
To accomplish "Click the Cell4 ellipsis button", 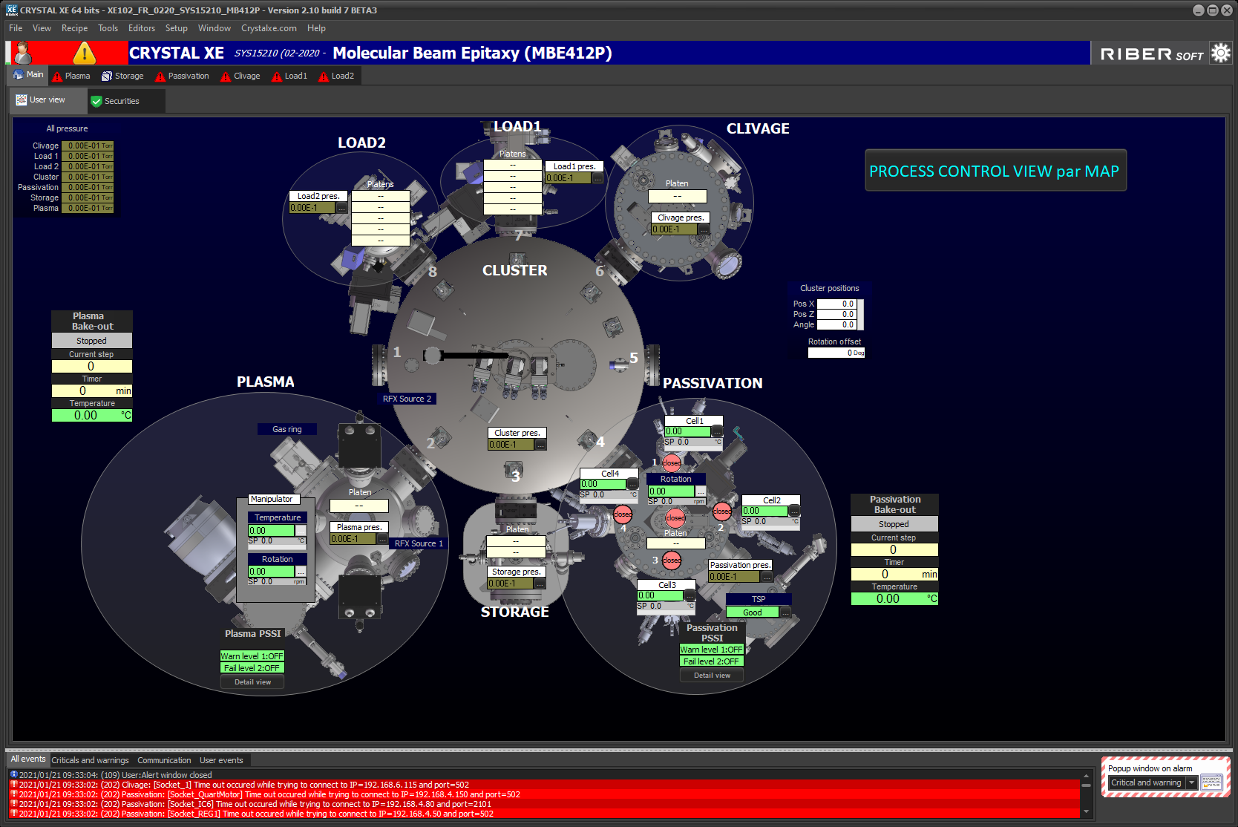I will click(632, 484).
